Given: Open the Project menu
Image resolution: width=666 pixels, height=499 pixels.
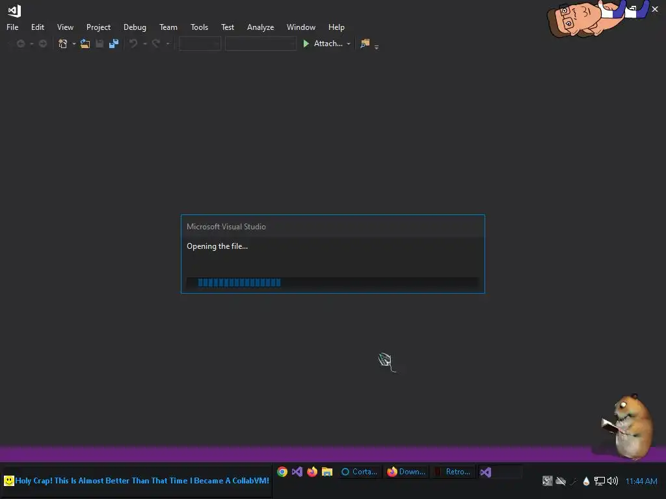Looking at the screenshot, I should [98, 27].
